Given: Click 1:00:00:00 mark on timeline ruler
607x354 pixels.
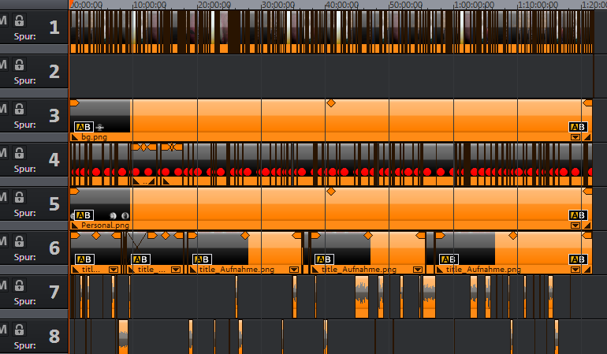Looking at the screenshot, I should (x=453, y=5).
